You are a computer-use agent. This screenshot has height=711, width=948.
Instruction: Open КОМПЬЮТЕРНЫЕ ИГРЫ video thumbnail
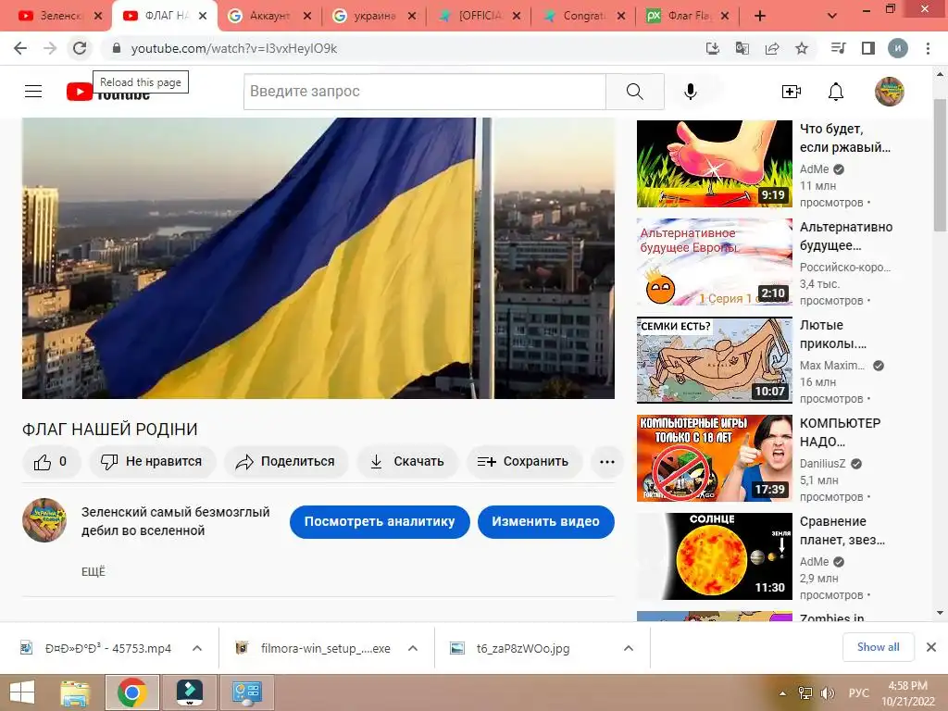pyautogui.click(x=714, y=458)
